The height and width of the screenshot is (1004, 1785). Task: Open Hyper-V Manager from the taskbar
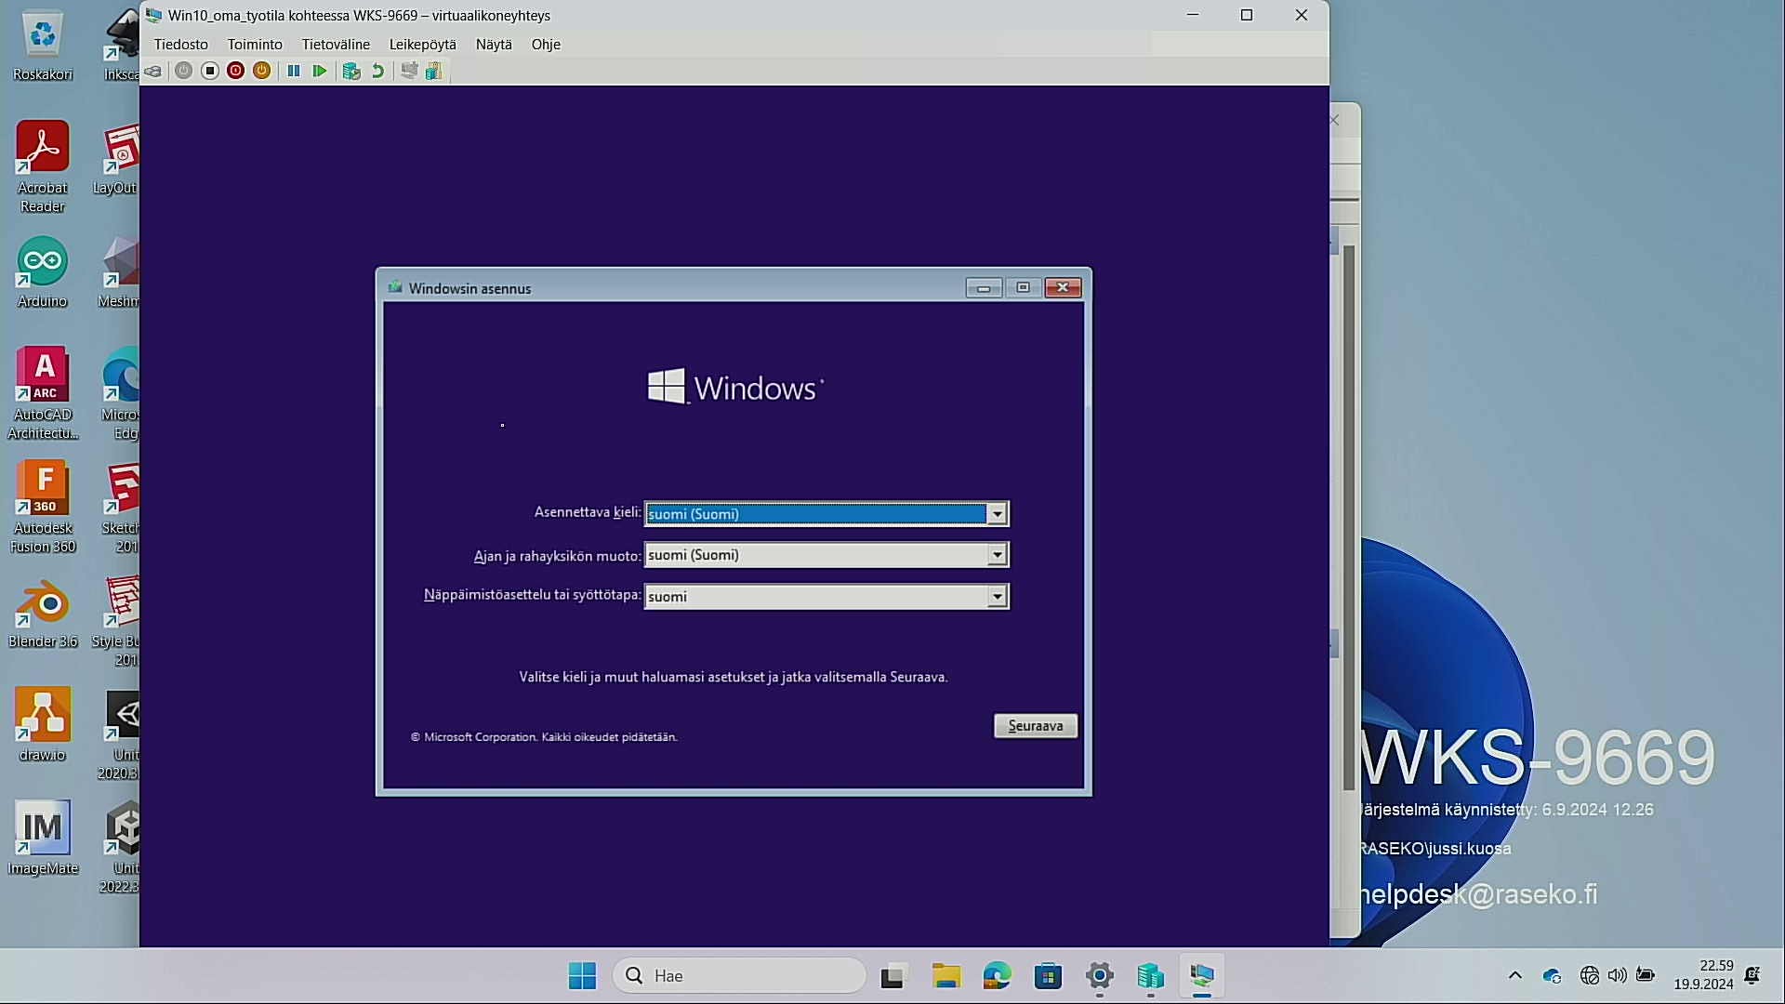coord(1151,976)
